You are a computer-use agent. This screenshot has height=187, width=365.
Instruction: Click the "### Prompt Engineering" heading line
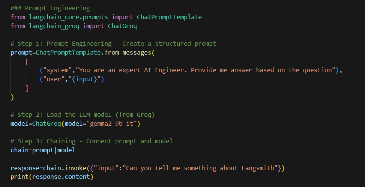pos(50,8)
